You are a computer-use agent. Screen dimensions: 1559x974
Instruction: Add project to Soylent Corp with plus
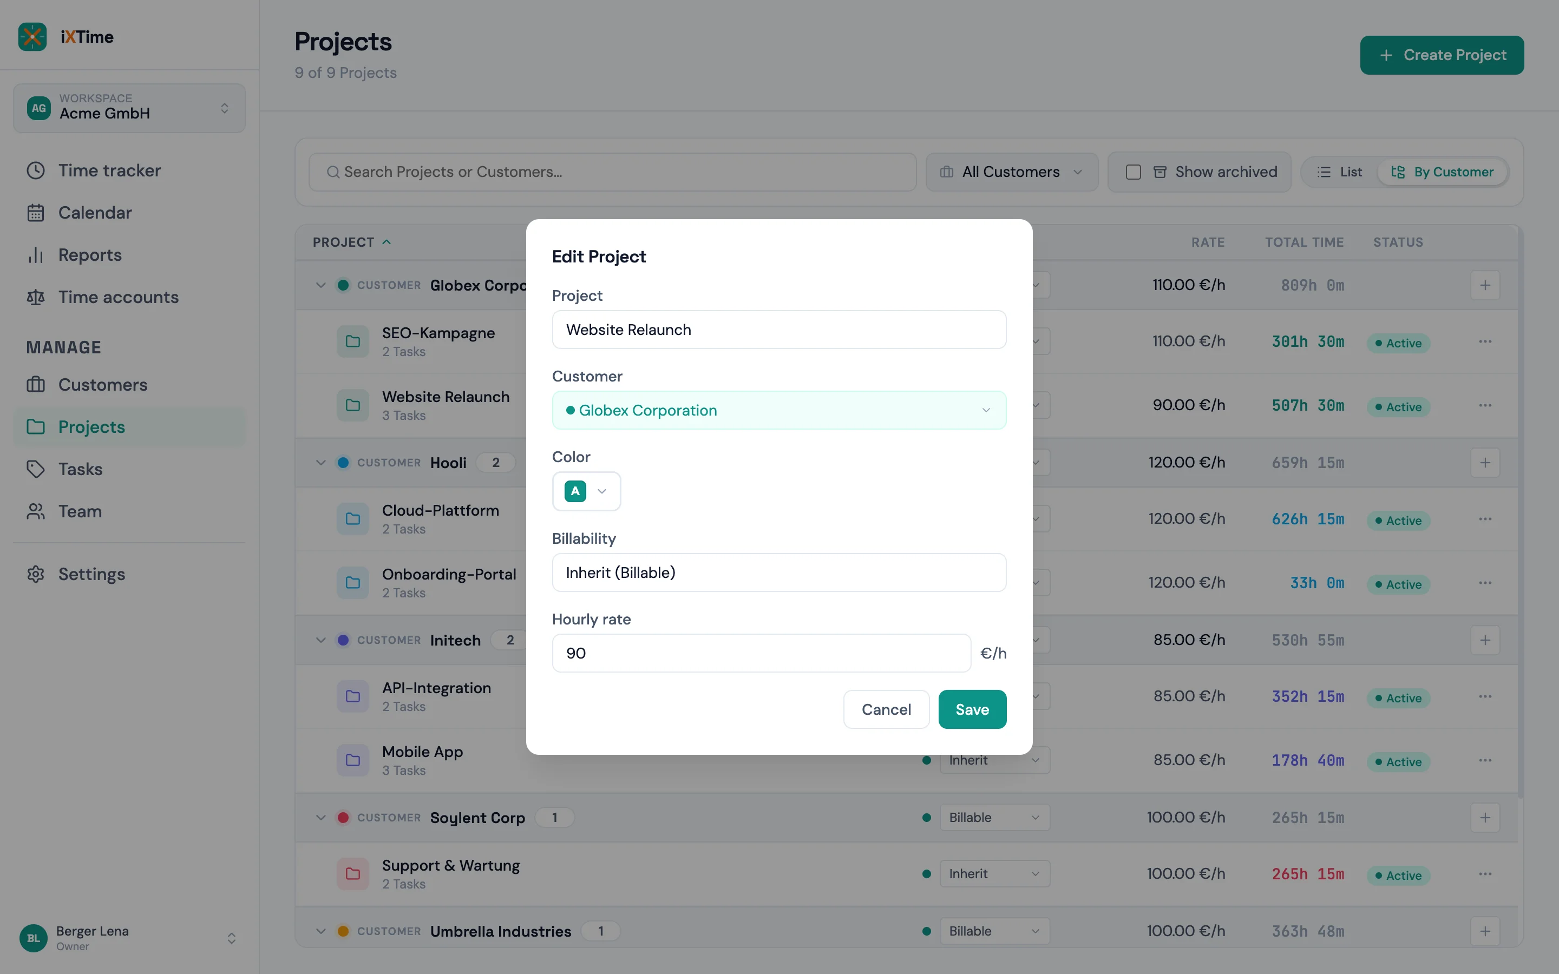tap(1485, 818)
